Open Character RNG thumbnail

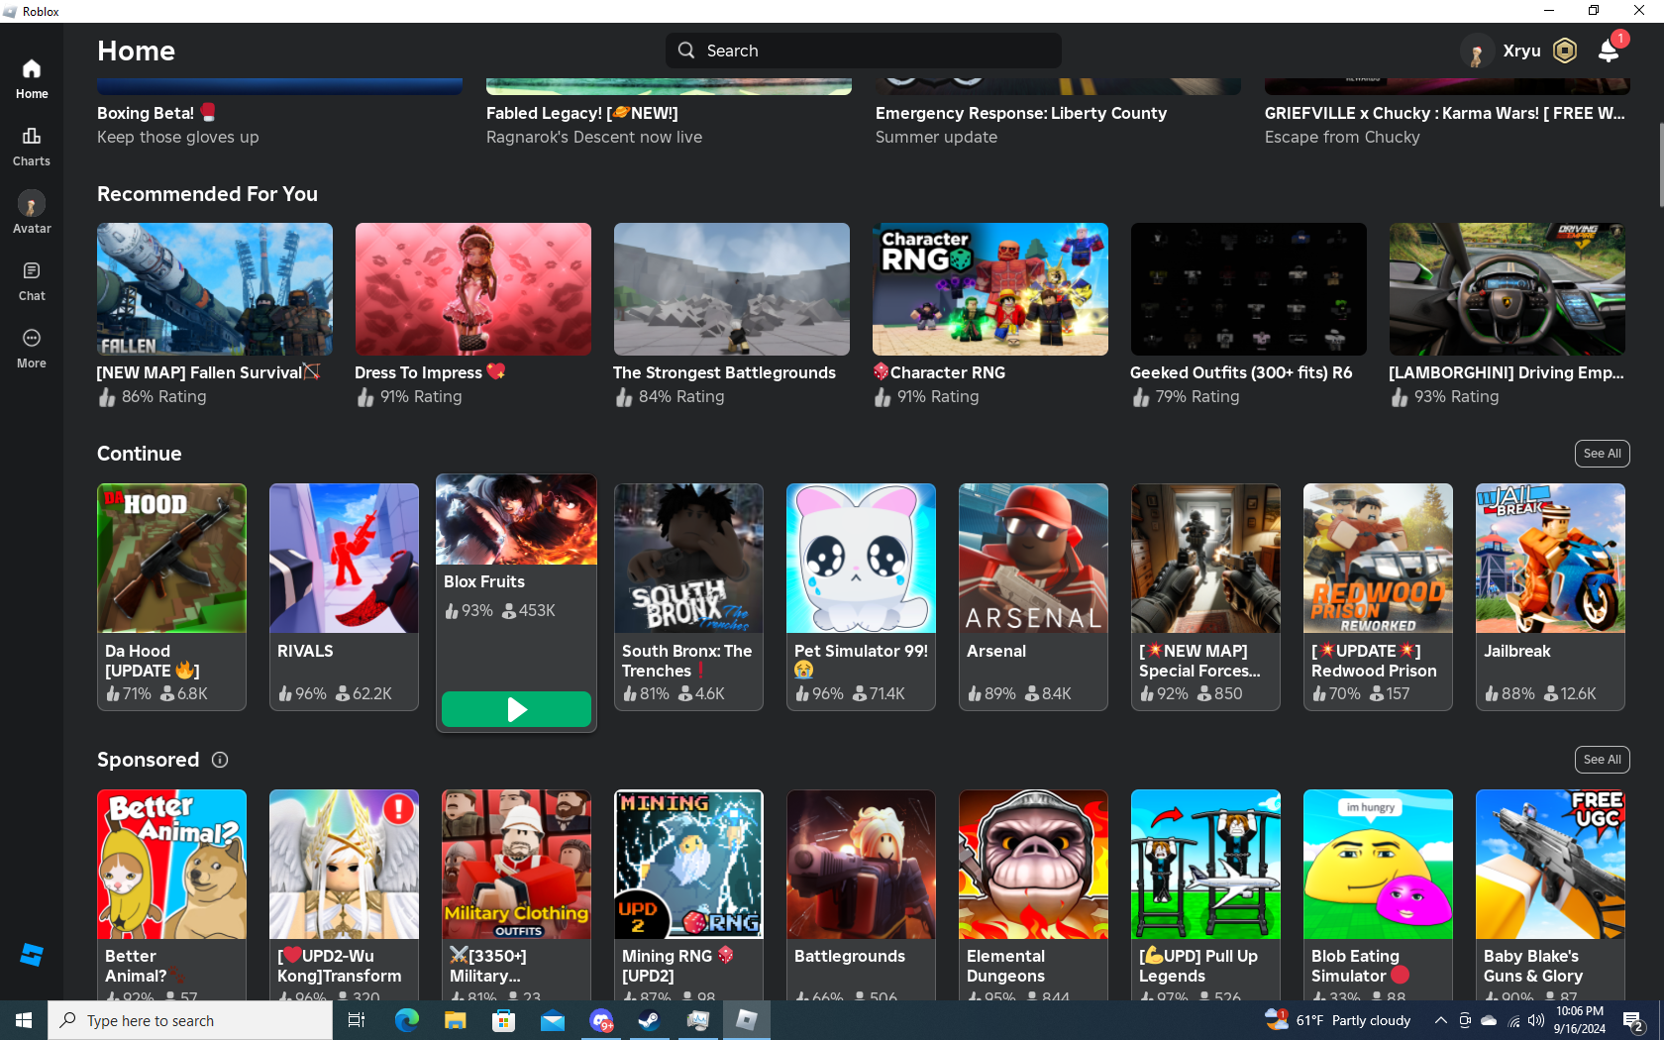[x=990, y=289]
